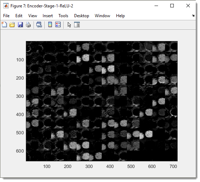Toggle the Edit Plot arrow tool
This screenshot has height=182, width=200.
(69, 25)
